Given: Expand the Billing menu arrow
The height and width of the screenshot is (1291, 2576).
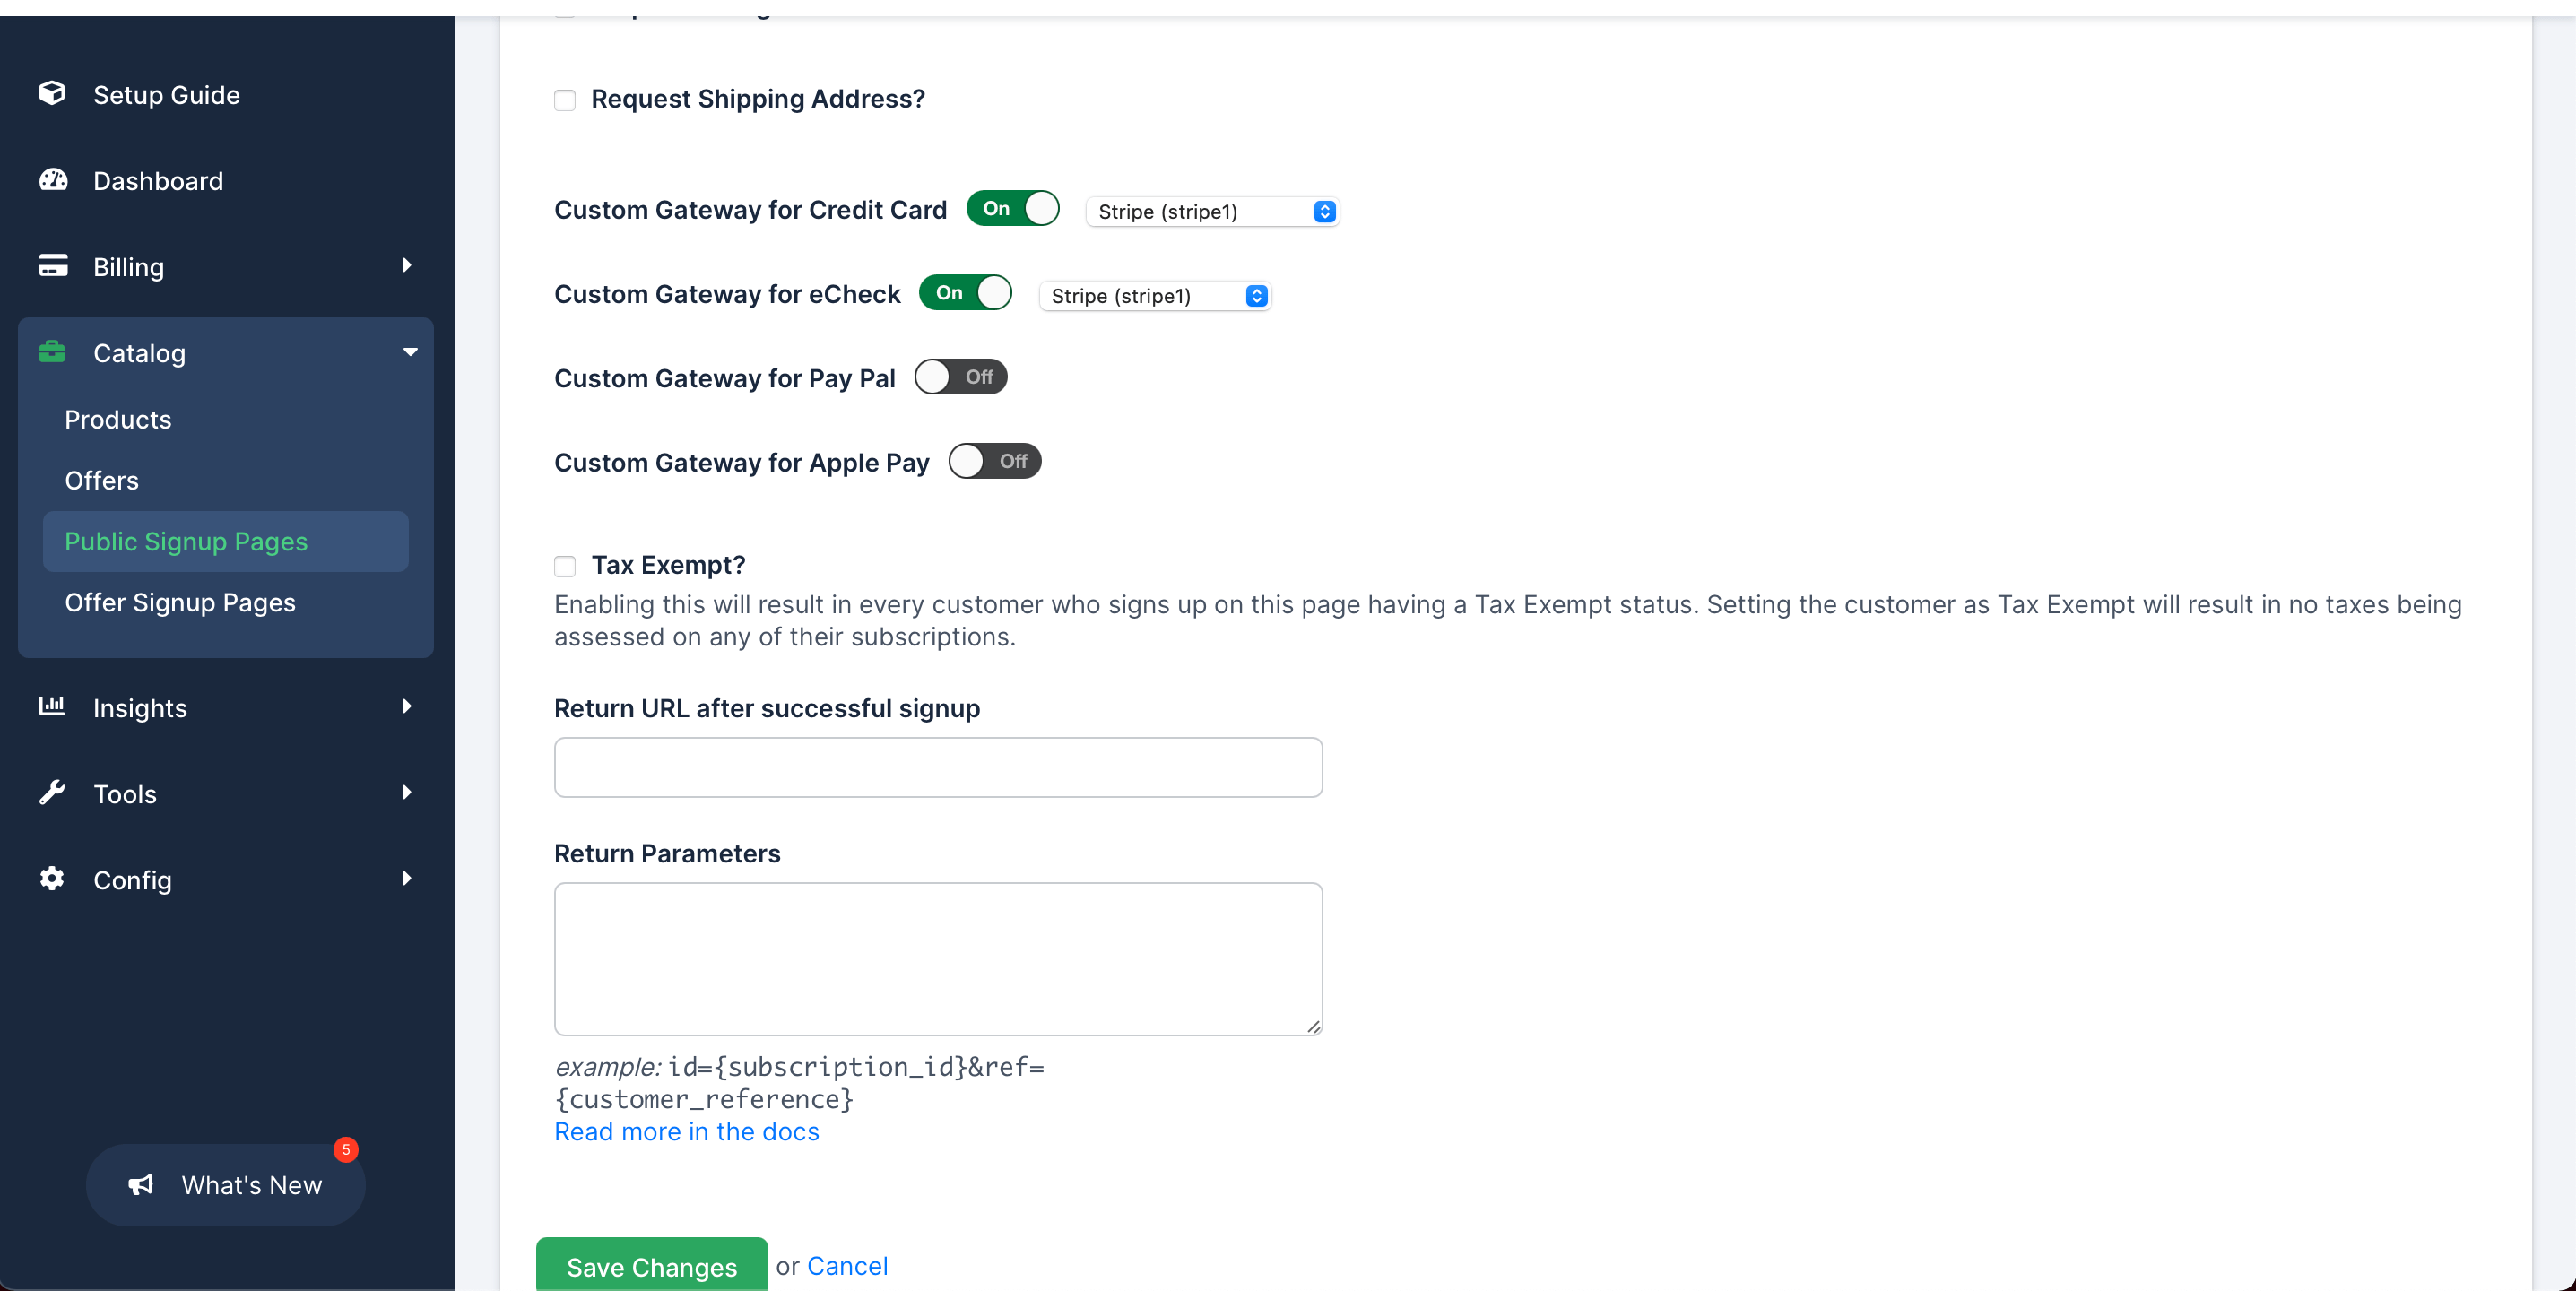Looking at the screenshot, I should point(407,265).
